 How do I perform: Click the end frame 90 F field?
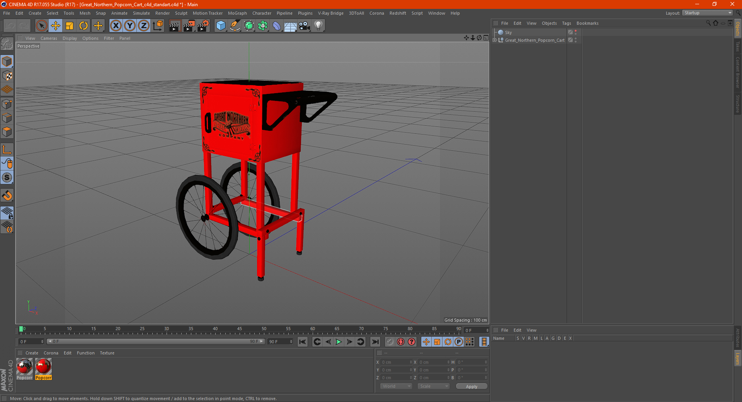coord(281,342)
